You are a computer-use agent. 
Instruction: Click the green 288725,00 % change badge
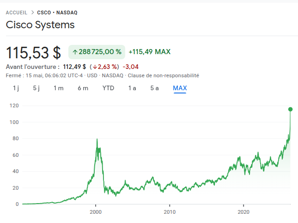point(97,52)
